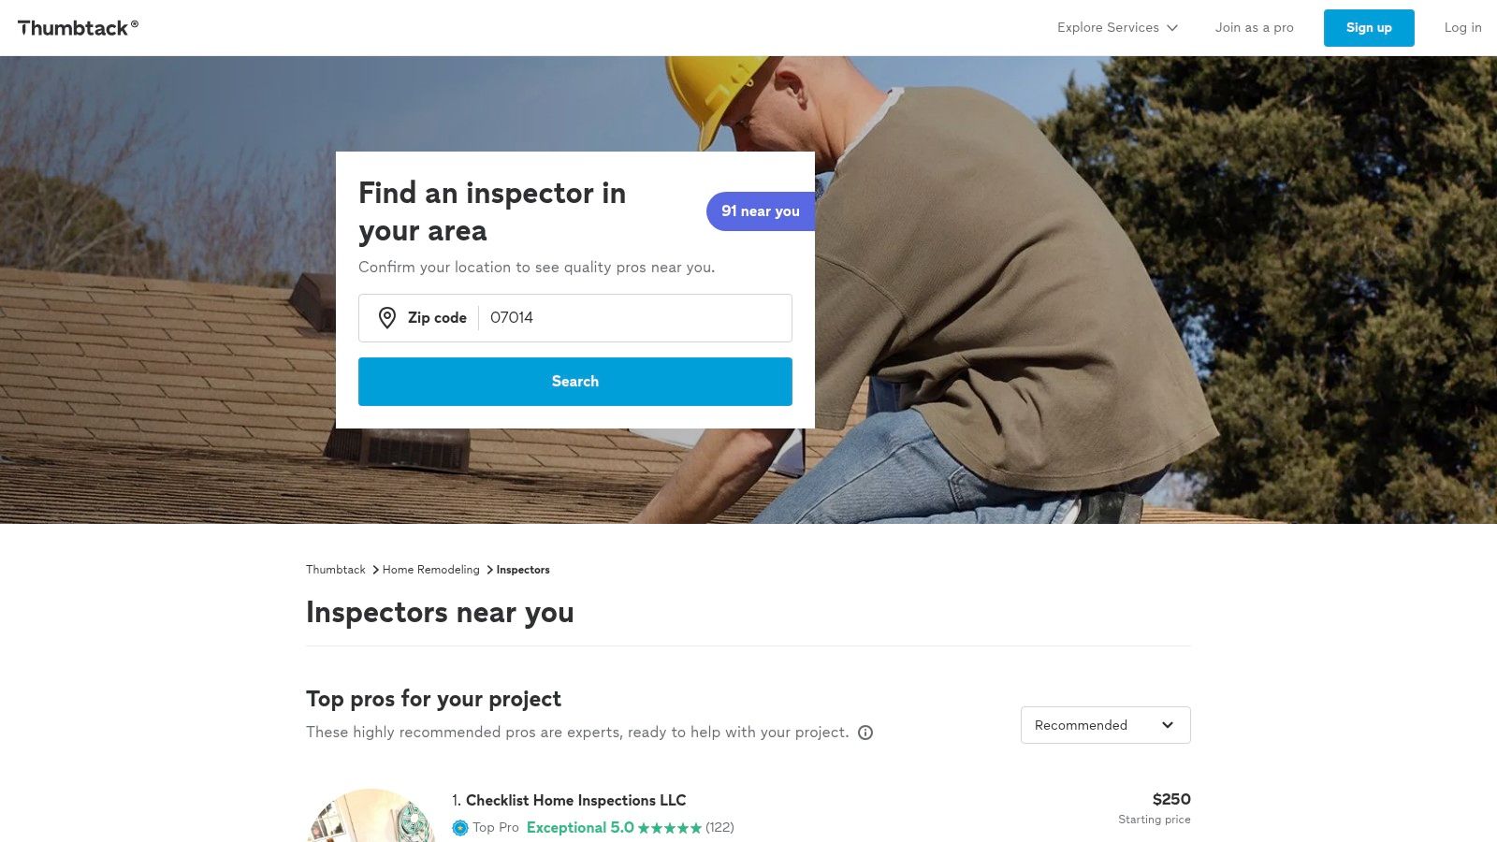Open the Home Remodeling breadcrumb link
Screen dimensions: 1497x842
pyautogui.click(x=430, y=570)
